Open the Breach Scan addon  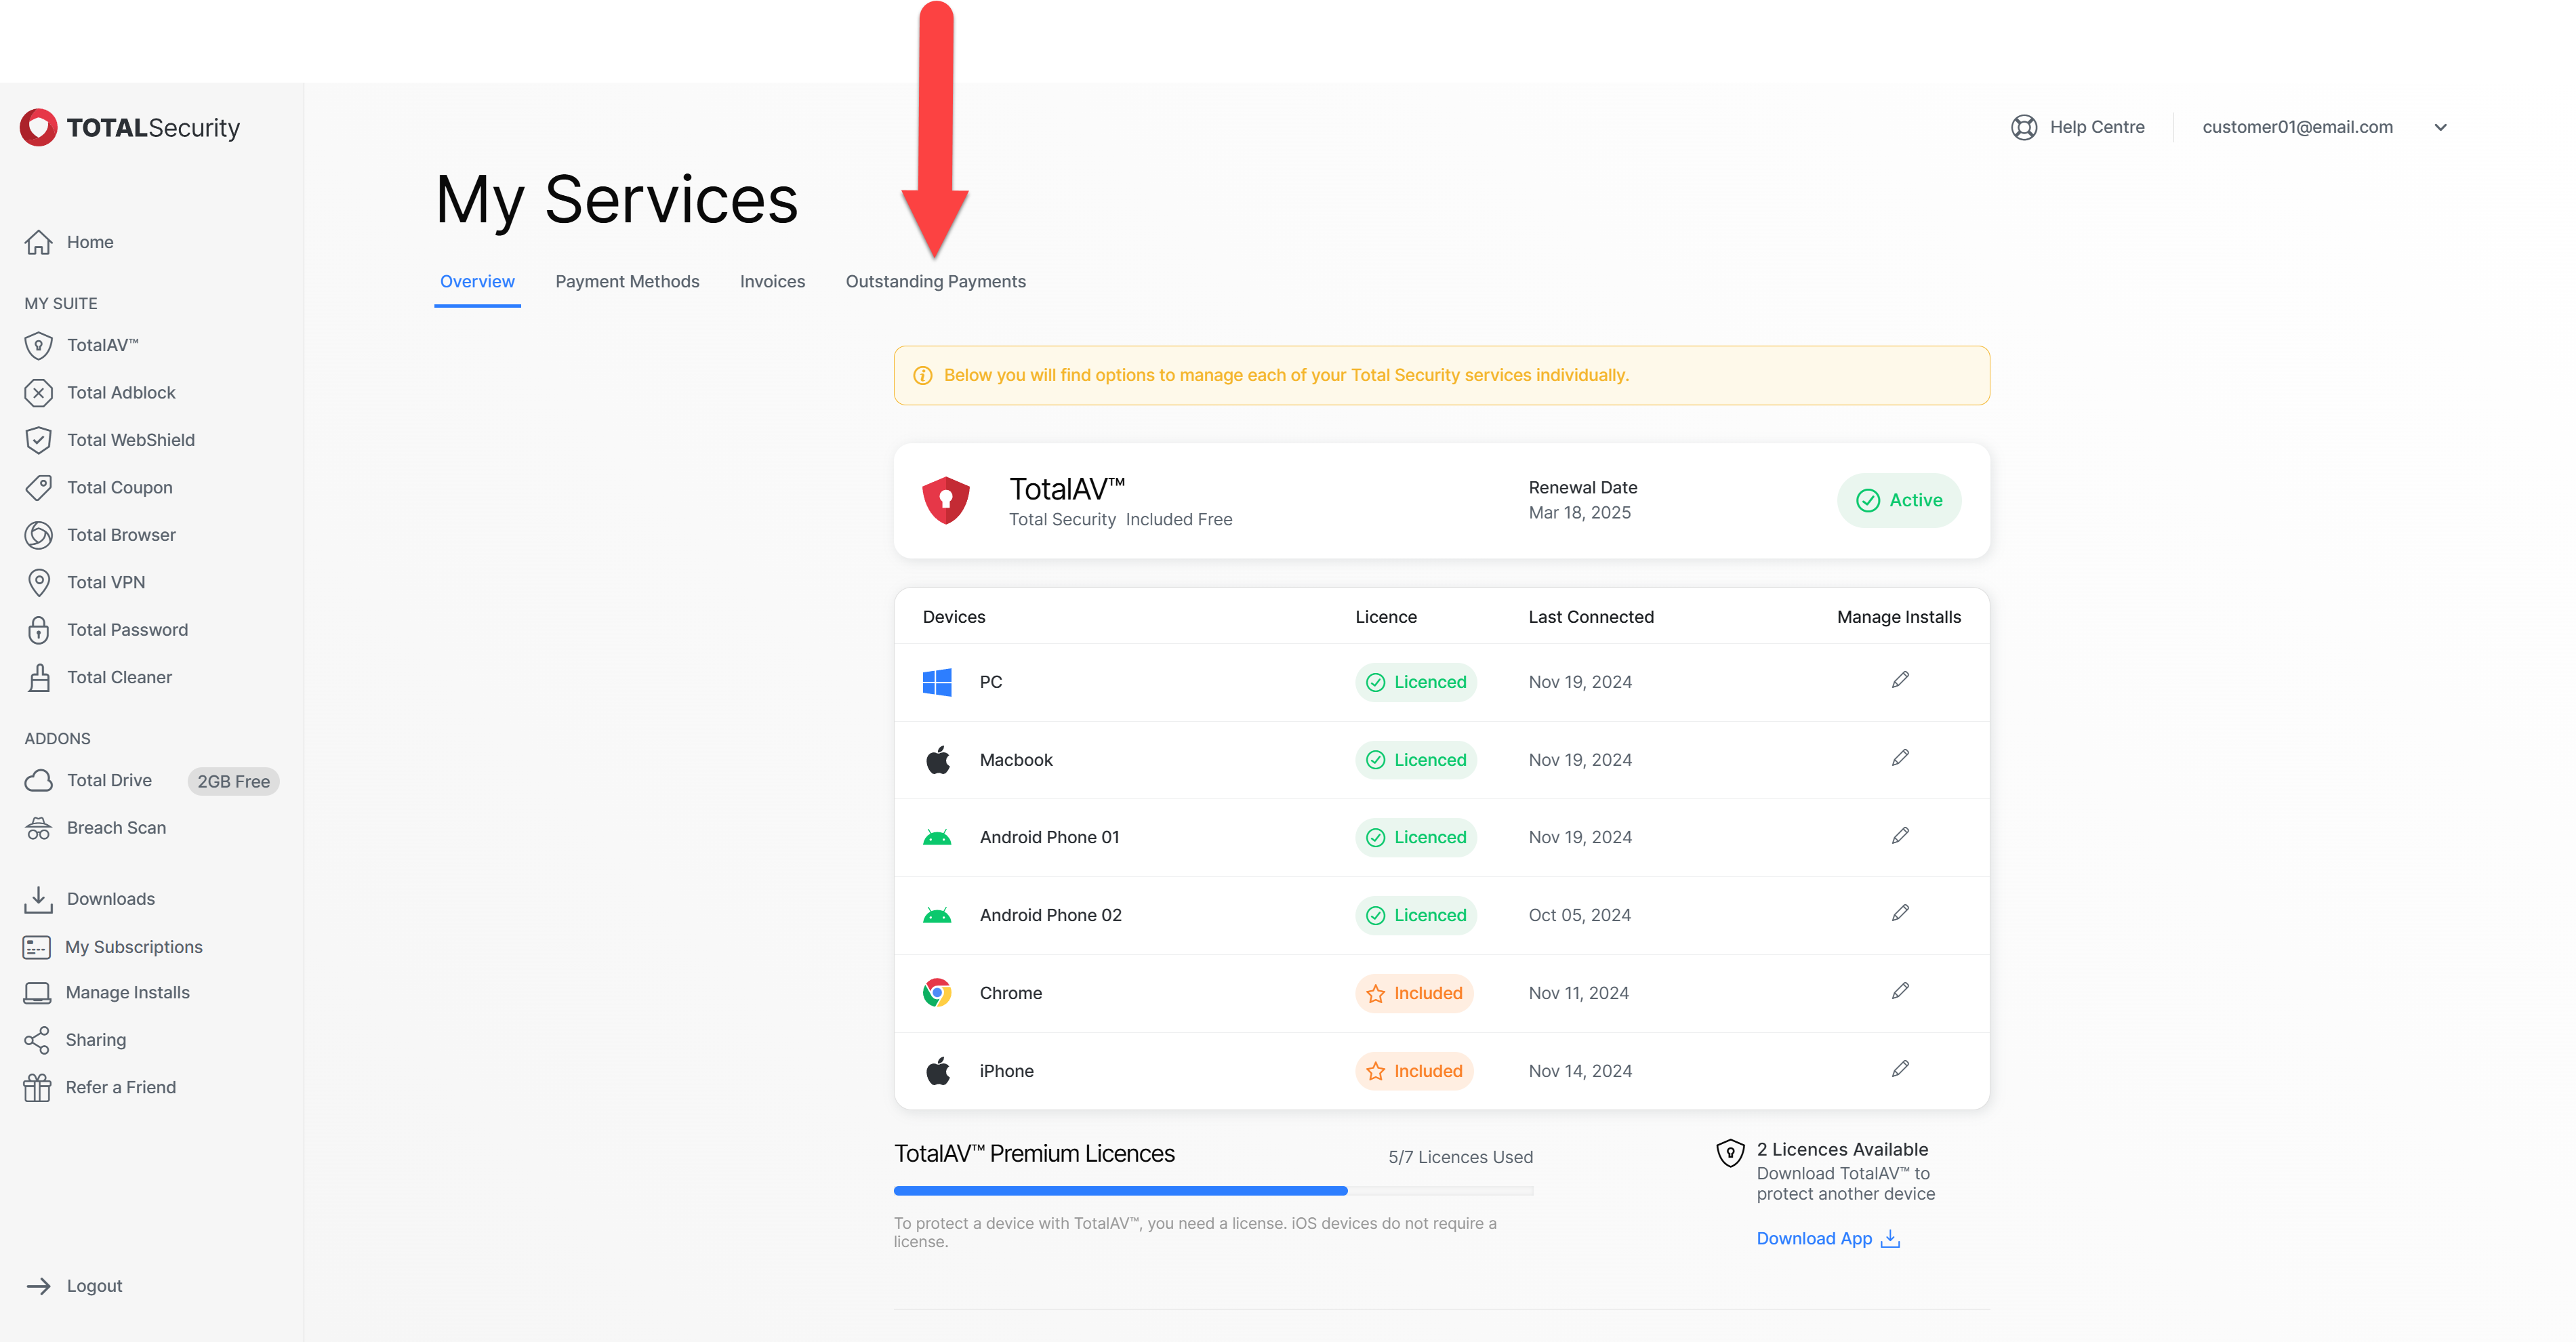click(116, 828)
